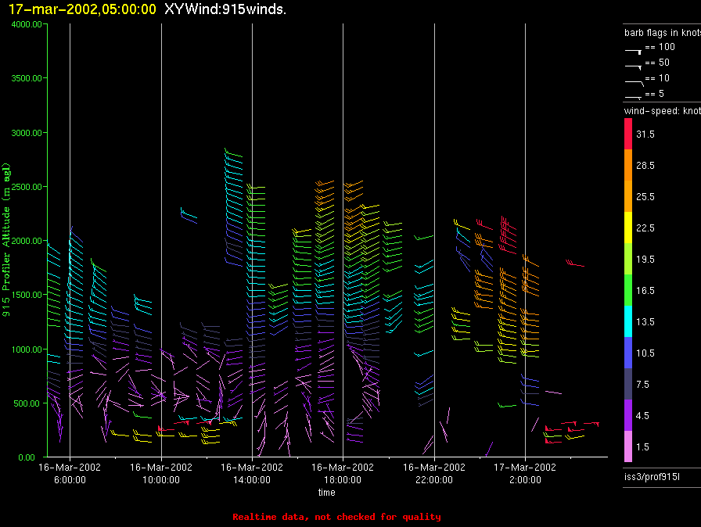Image resolution: width=701 pixels, height=527 pixels.
Task: Click the 'wind-speed: knots' legend heading
Action: [x=663, y=111]
